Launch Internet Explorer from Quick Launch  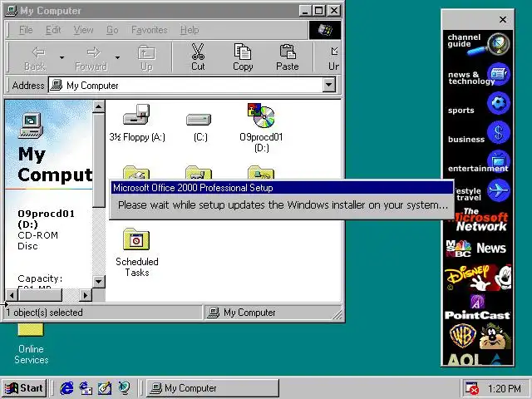tap(66, 388)
